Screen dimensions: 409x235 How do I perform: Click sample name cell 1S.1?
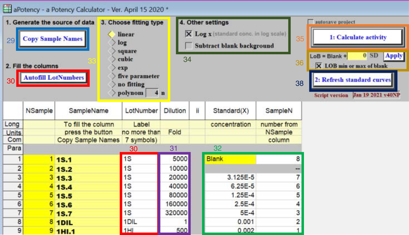click(x=88, y=160)
